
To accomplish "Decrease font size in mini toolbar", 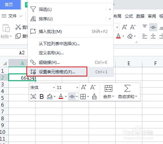I will click(x=93, y=87).
